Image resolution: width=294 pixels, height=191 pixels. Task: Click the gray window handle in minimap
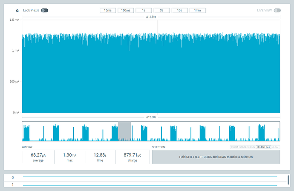[124, 131]
